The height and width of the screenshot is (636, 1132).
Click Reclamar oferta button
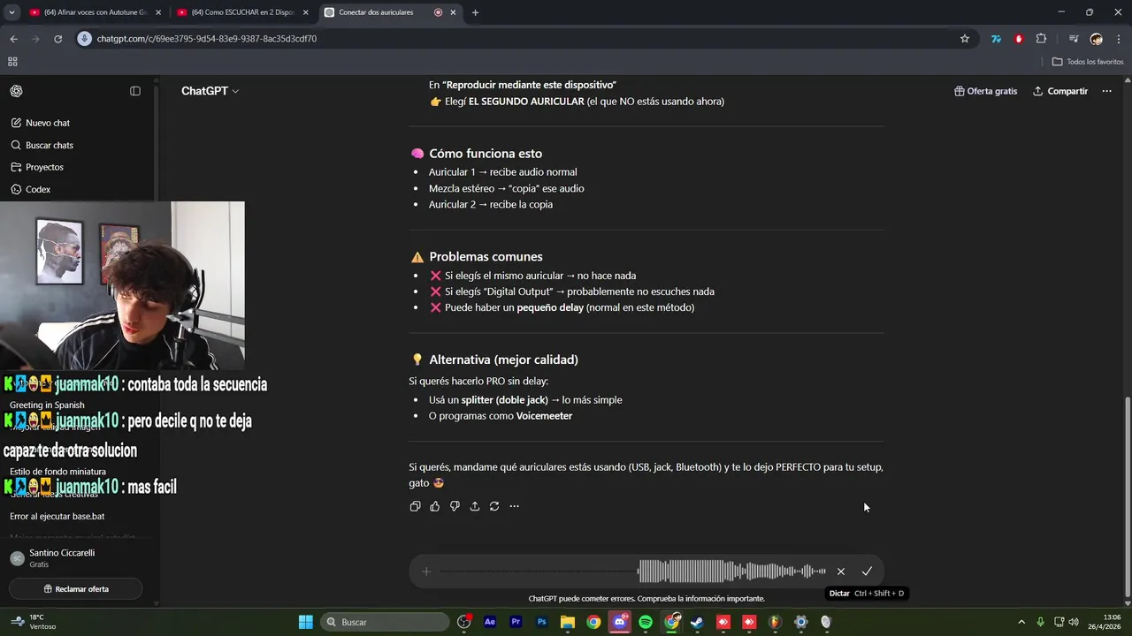pos(76,589)
